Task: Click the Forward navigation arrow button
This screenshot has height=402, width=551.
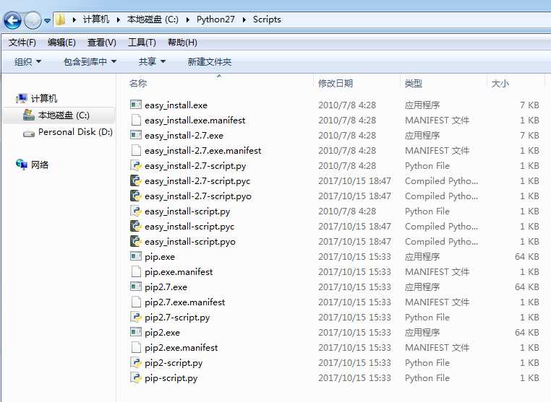Action: click(x=33, y=20)
